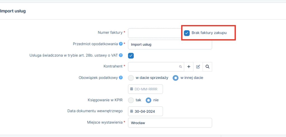
Task: Uncheck the Brak faktury zakupu checkbox
Action: (x=187, y=33)
